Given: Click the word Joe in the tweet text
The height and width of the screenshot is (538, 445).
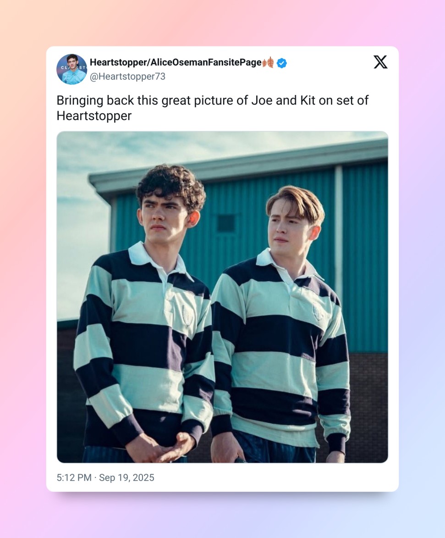Looking at the screenshot, I should click(262, 100).
